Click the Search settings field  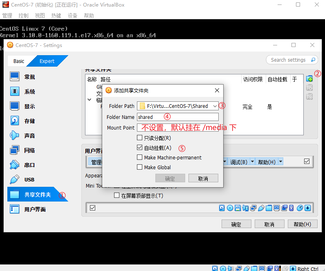[x=292, y=60]
